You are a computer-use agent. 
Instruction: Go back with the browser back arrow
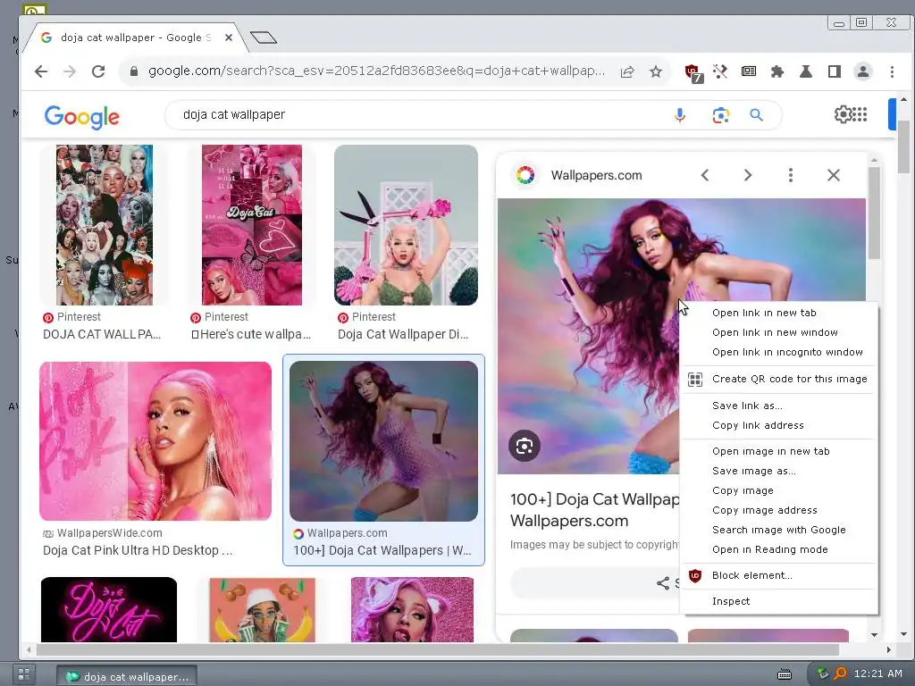coord(41,71)
